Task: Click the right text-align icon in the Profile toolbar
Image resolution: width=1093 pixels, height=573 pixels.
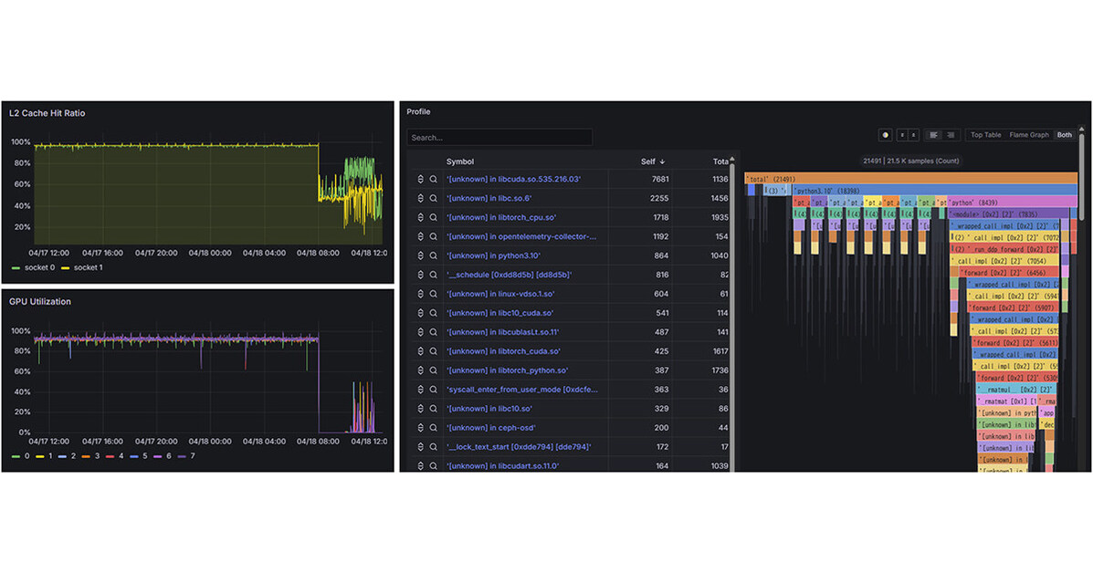Action: [950, 134]
